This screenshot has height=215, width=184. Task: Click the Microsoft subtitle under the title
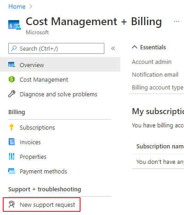37,32
